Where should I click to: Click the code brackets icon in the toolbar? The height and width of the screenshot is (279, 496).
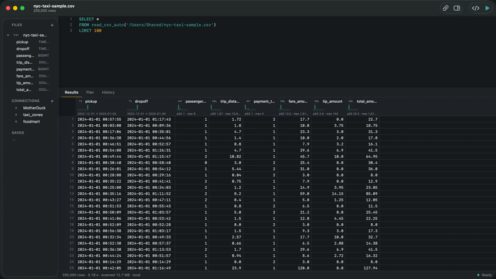point(475,8)
